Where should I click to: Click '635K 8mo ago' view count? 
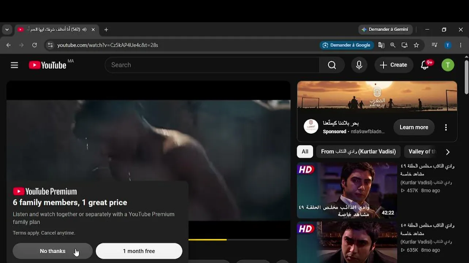pos(420,250)
